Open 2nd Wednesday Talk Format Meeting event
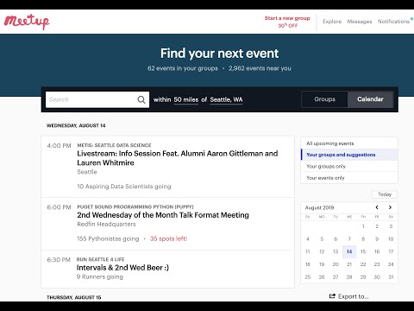This screenshot has height=311, width=414. click(x=163, y=215)
